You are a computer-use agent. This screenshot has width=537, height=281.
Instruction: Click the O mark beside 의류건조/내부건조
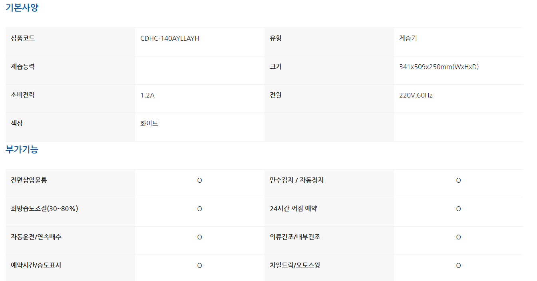[458, 237]
